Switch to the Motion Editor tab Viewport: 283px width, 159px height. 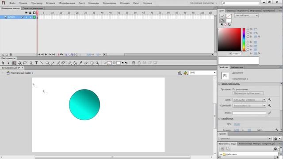click(32, 8)
